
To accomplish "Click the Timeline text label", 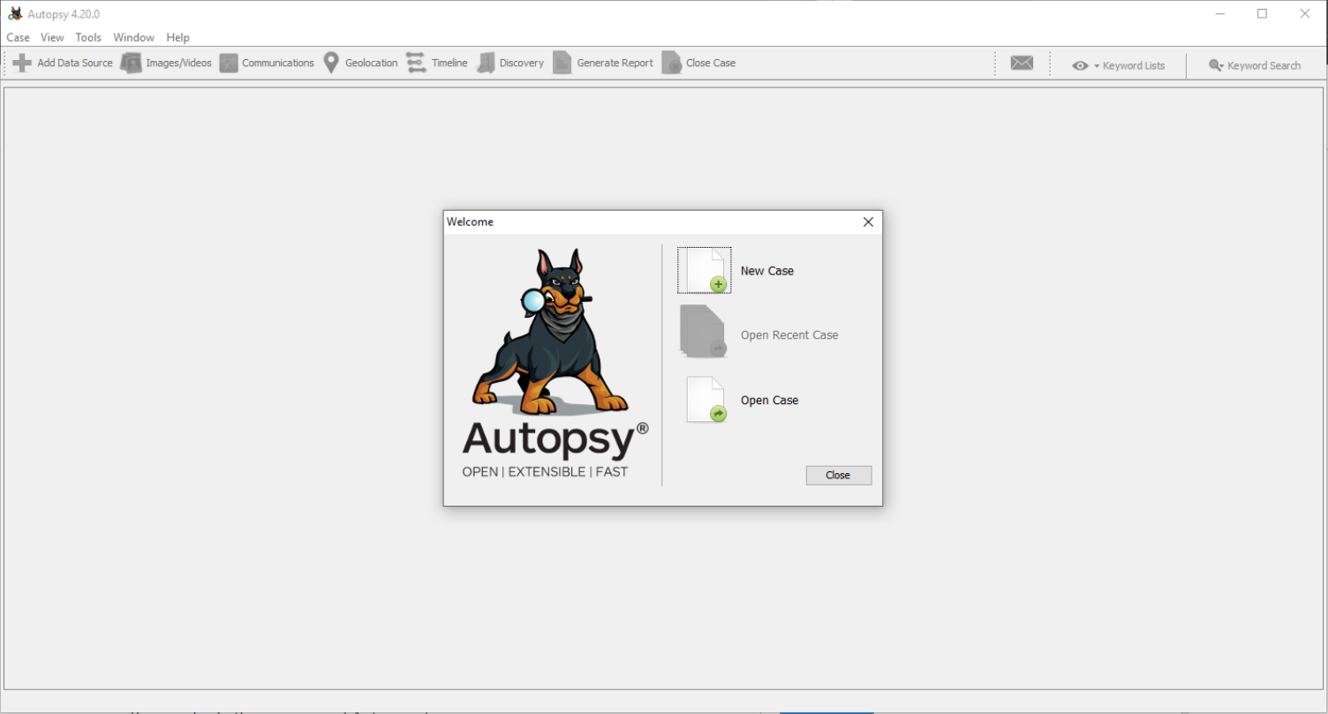I will click(x=449, y=64).
